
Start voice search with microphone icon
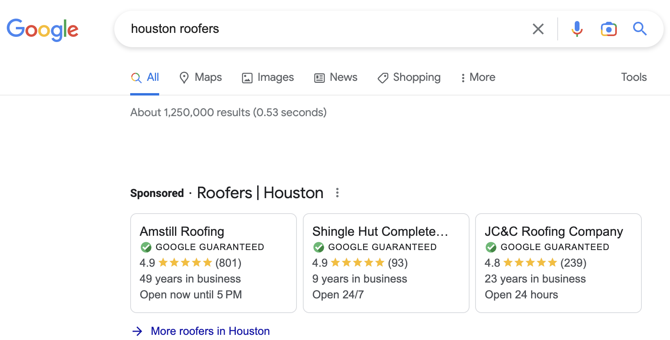[577, 29]
